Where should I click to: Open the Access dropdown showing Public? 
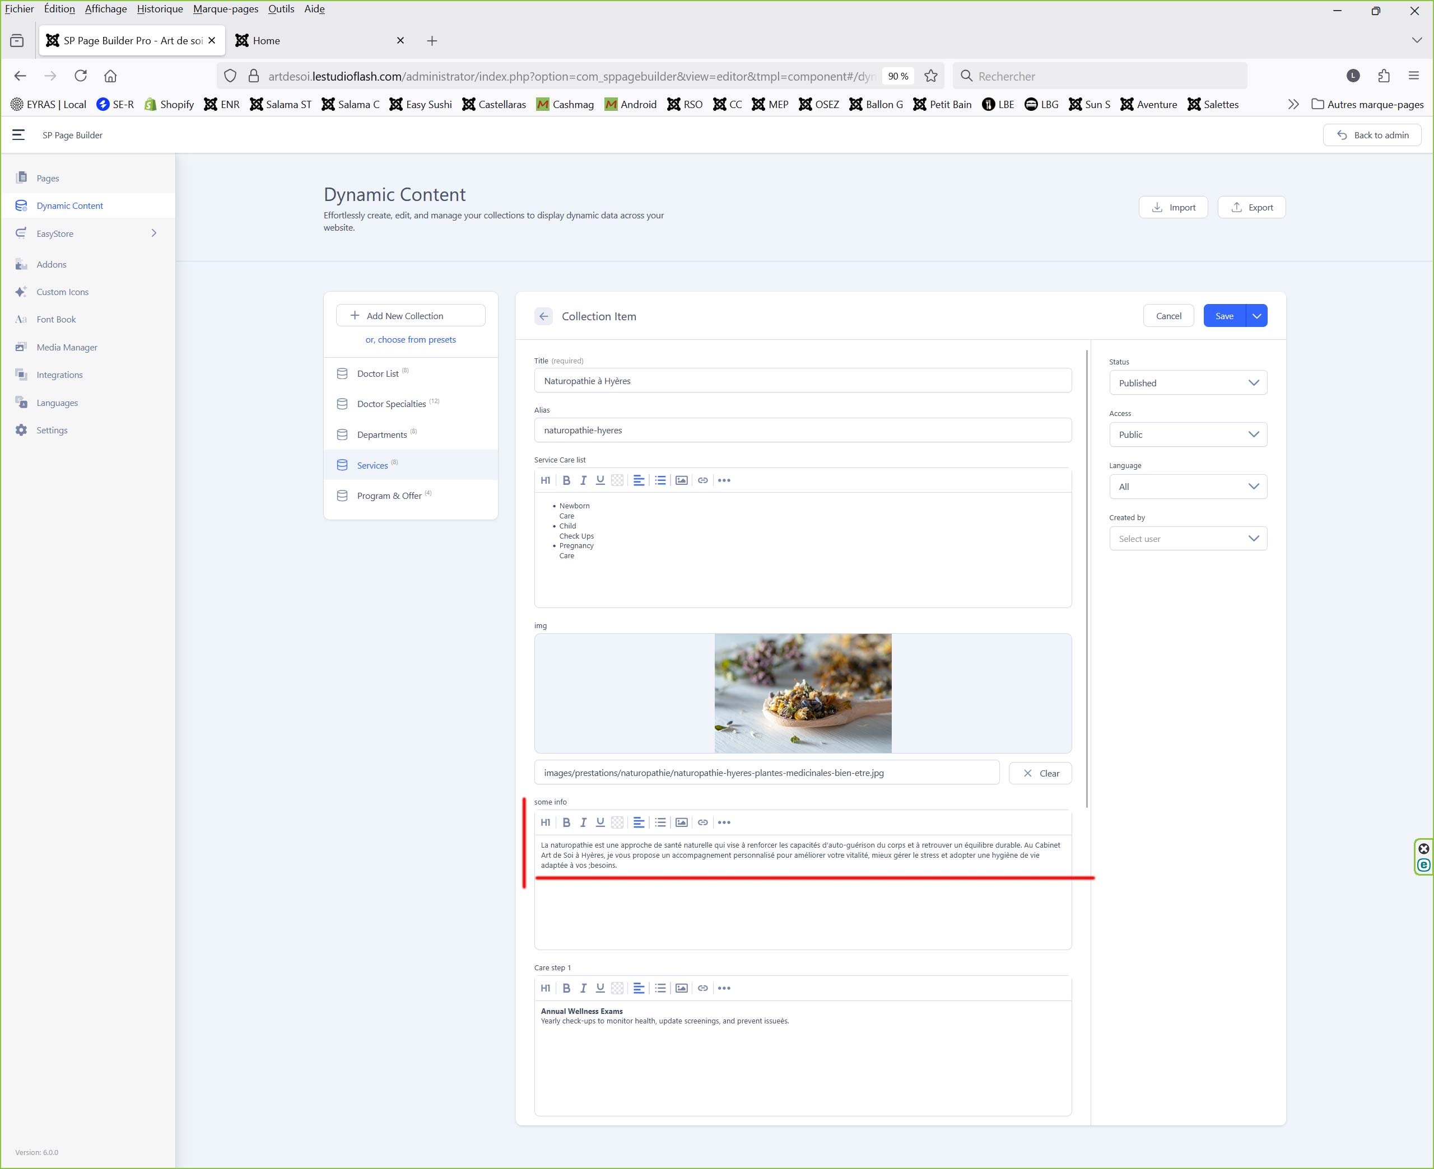1188,434
